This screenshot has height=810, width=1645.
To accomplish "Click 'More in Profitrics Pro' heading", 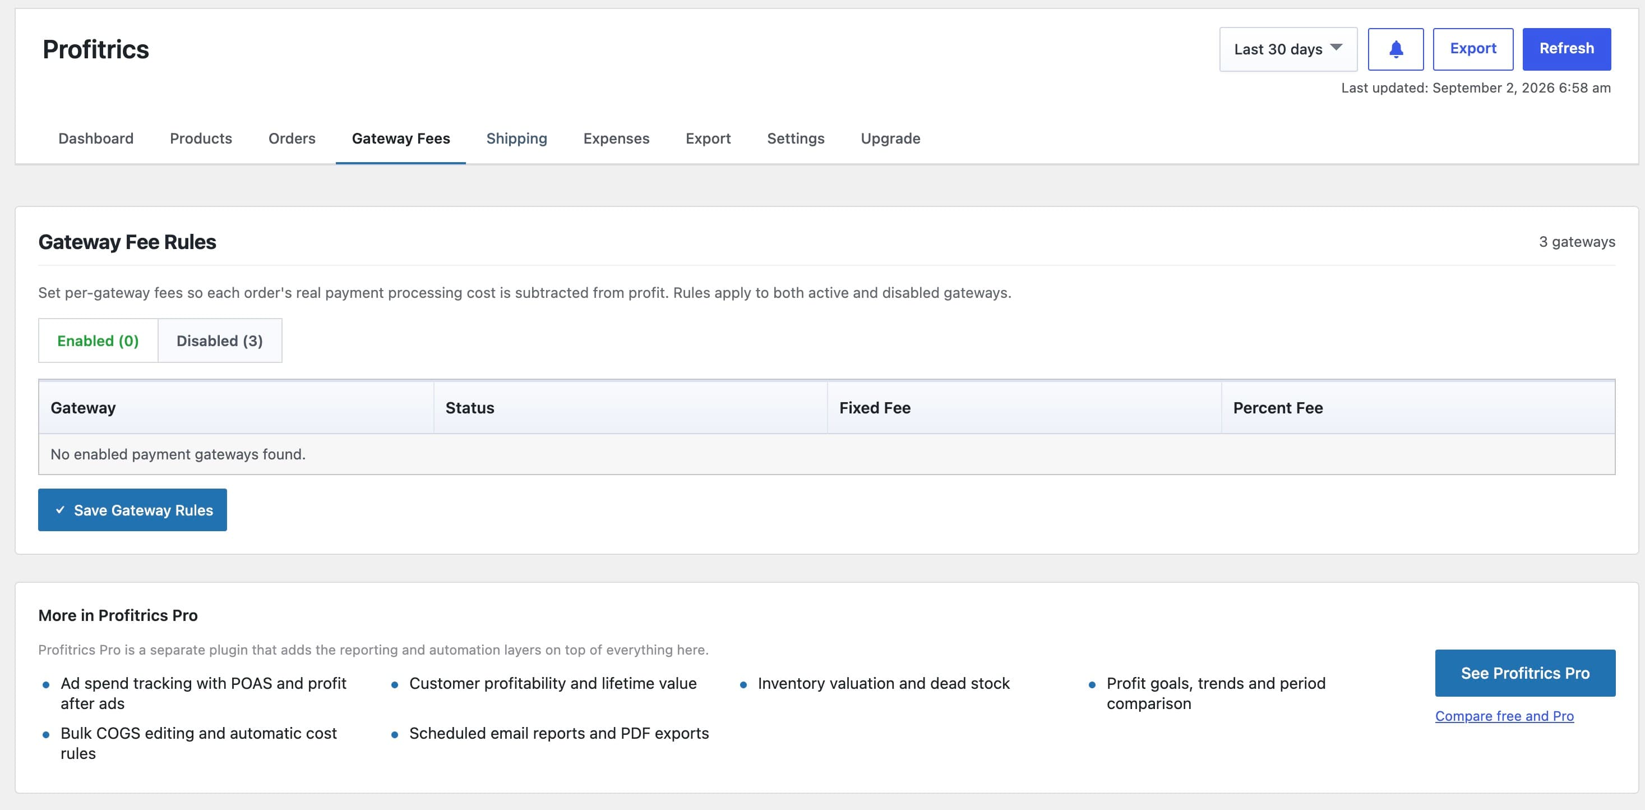I will coord(118,615).
